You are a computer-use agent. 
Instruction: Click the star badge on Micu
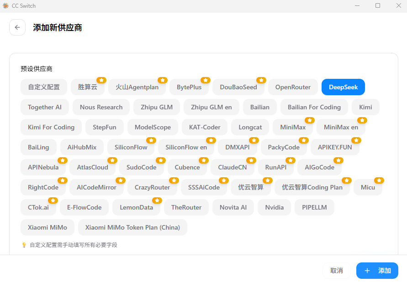pyautogui.click(x=379, y=180)
